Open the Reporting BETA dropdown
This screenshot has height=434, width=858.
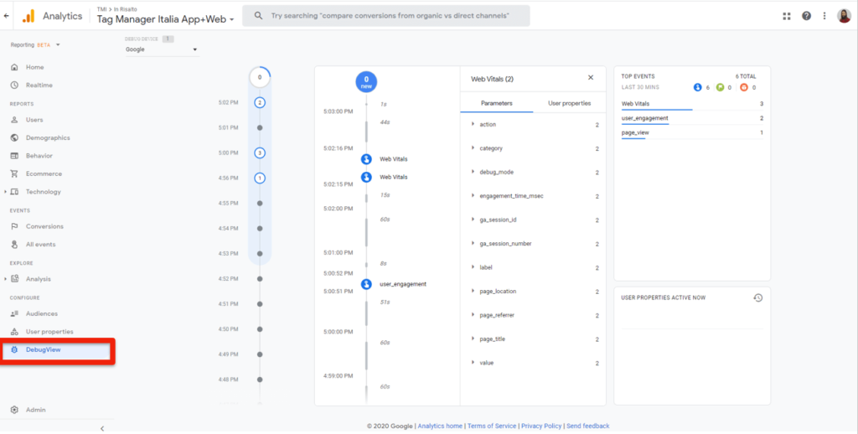click(x=35, y=45)
